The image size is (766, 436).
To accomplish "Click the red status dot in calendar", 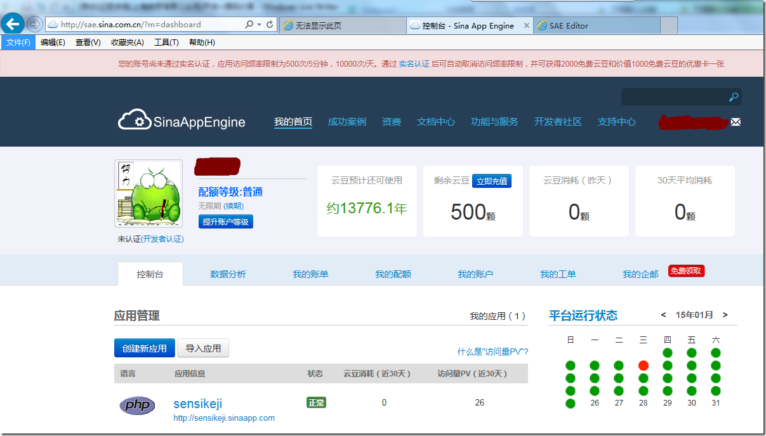I will click(643, 366).
